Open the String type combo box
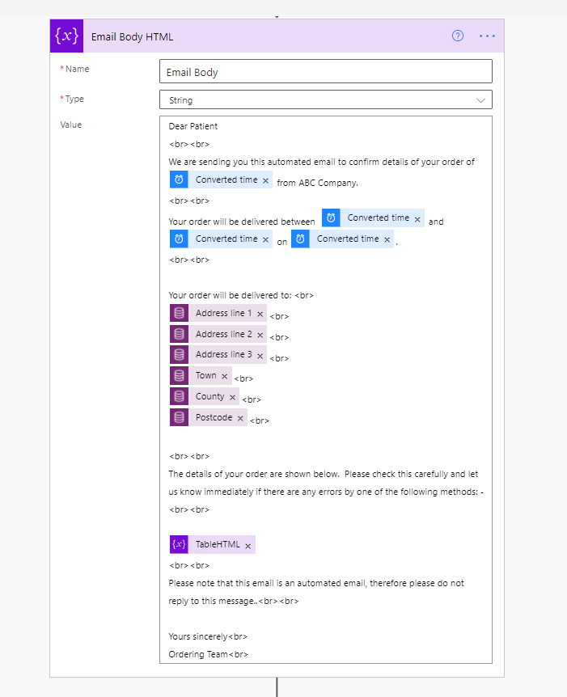567x697 pixels. (325, 100)
